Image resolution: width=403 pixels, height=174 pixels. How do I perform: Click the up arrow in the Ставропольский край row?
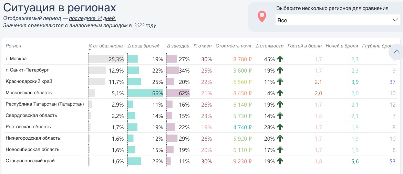pyautogui.click(x=280, y=161)
